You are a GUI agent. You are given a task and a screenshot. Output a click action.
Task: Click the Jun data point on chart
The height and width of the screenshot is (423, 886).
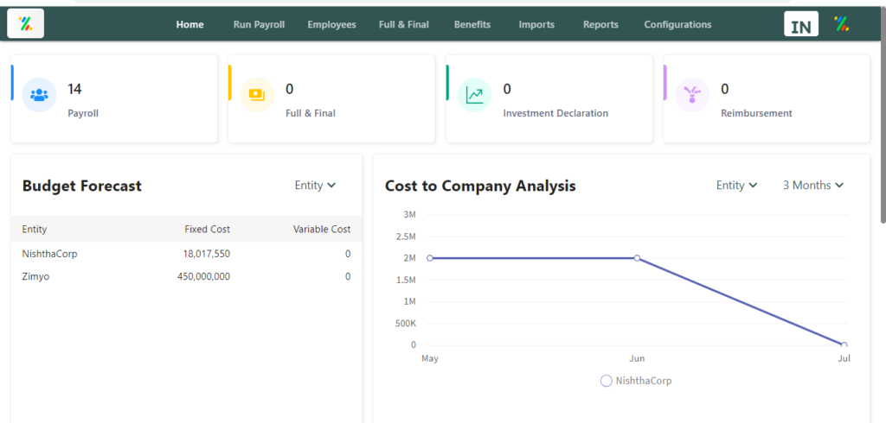637,258
